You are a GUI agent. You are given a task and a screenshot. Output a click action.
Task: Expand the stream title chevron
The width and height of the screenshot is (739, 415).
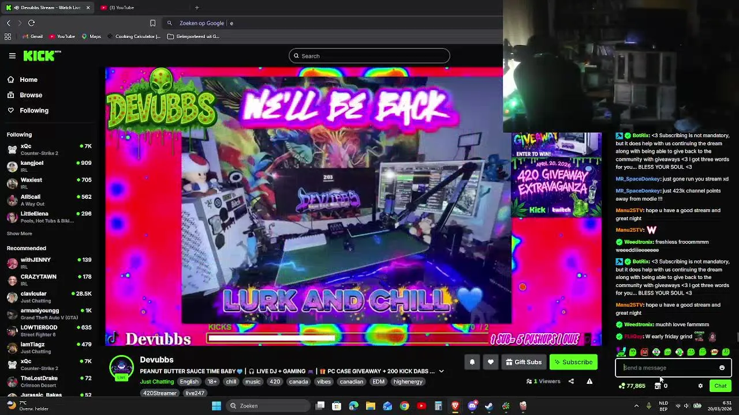(441, 371)
